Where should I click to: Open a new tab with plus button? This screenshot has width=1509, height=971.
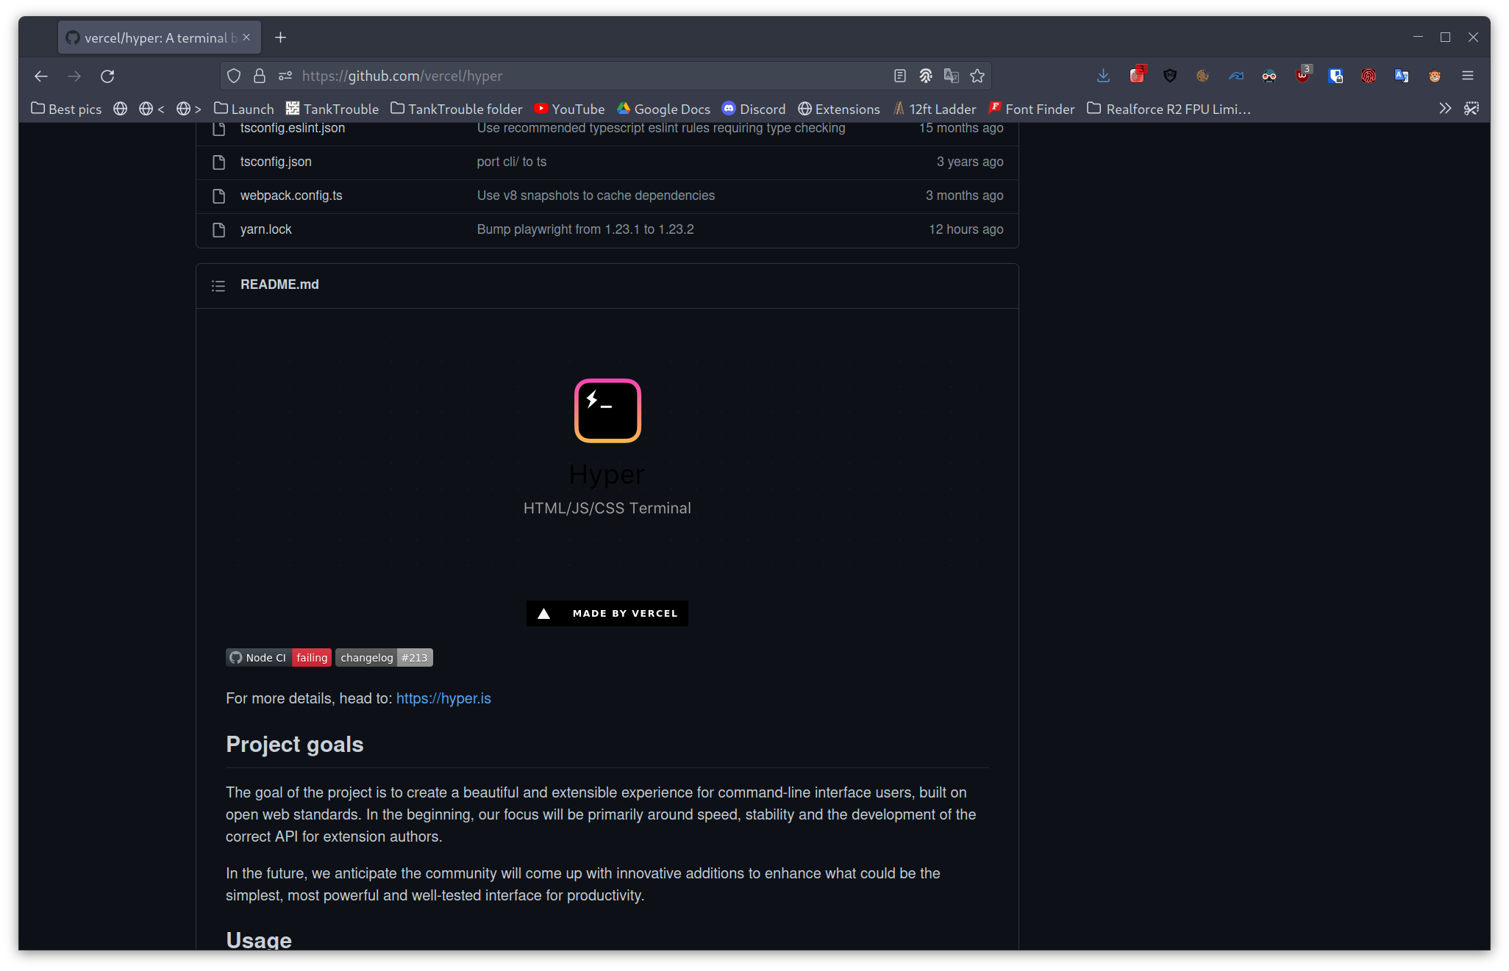pos(280,37)
